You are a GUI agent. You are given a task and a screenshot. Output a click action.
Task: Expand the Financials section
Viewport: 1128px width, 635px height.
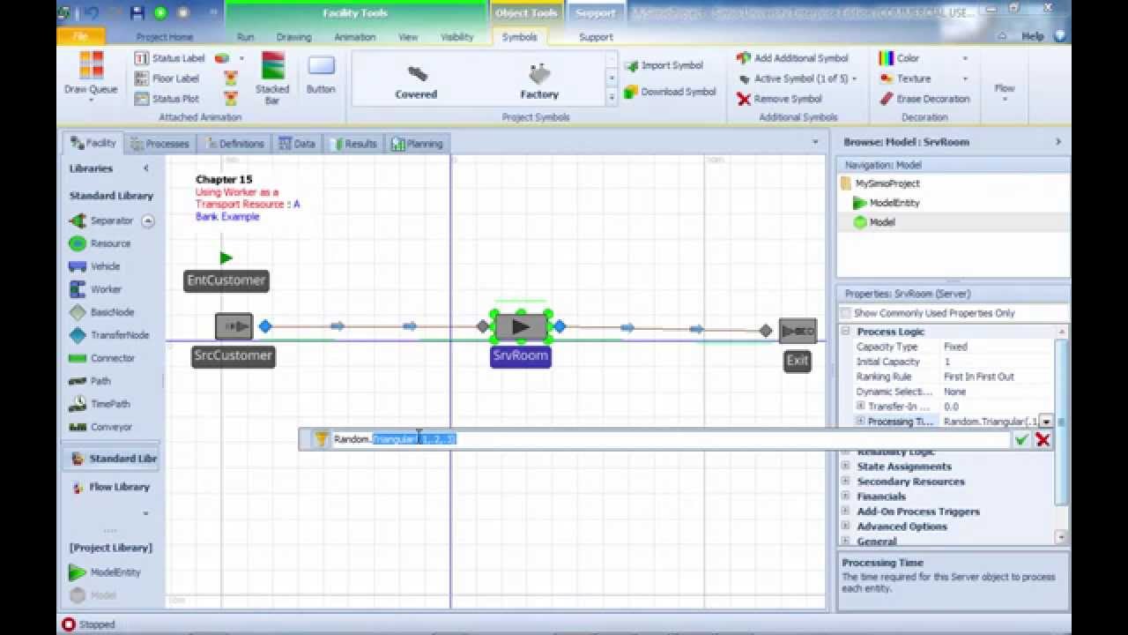pyautogui.click(x=846, y=497)
